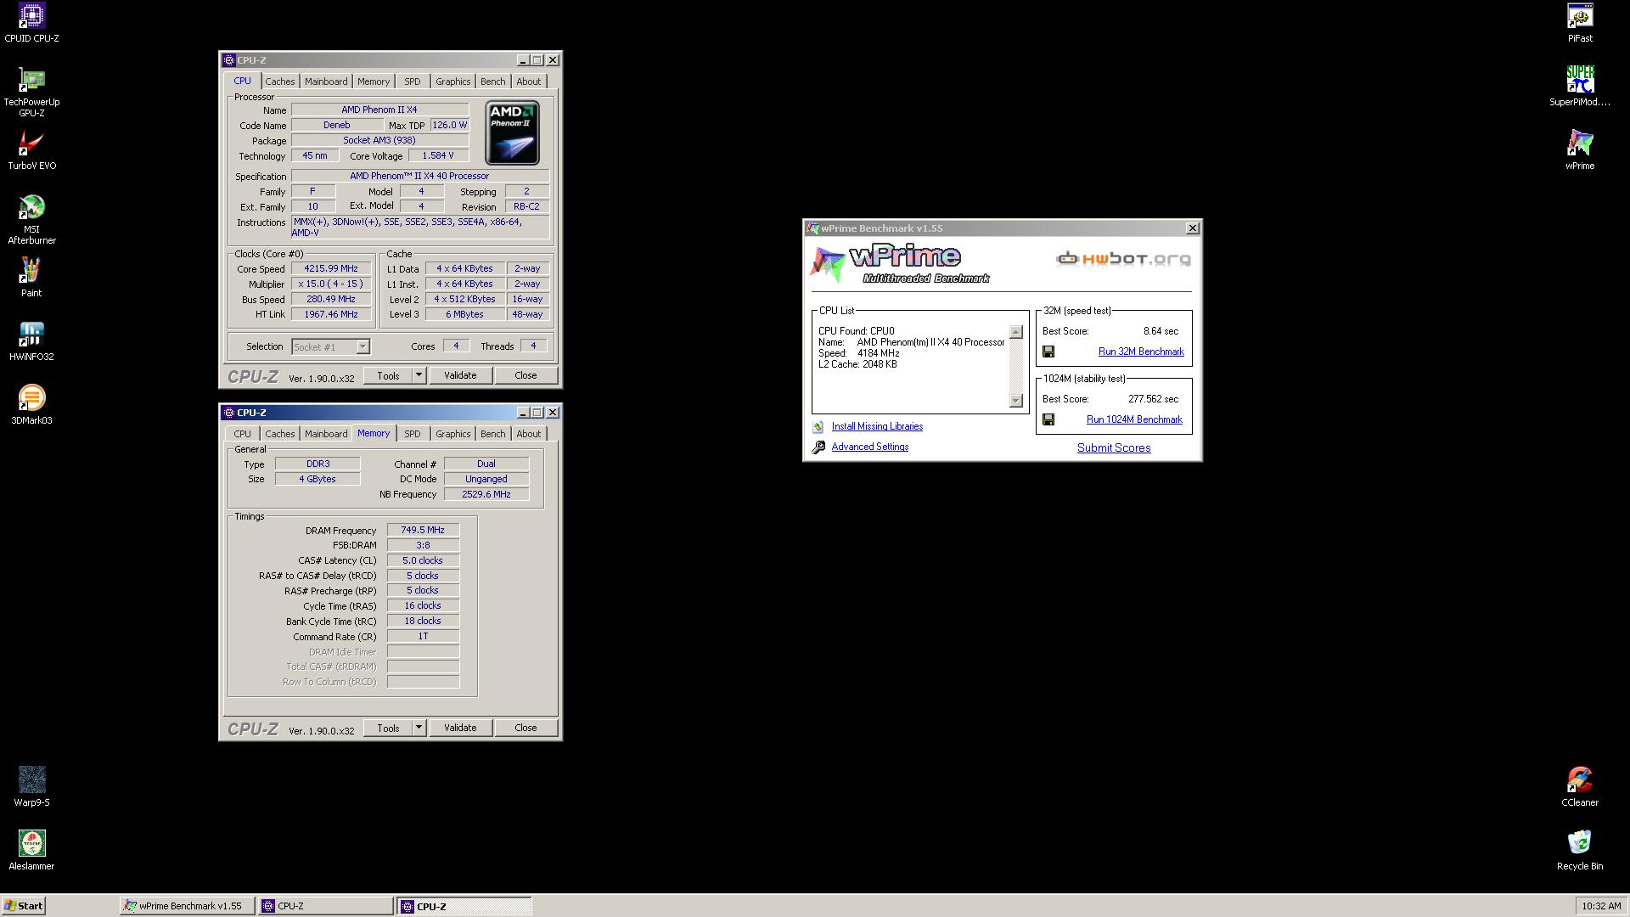Launch HWiNFO32 desktop icon
This screenshot has width=1630, height=917.
point(31,341)
